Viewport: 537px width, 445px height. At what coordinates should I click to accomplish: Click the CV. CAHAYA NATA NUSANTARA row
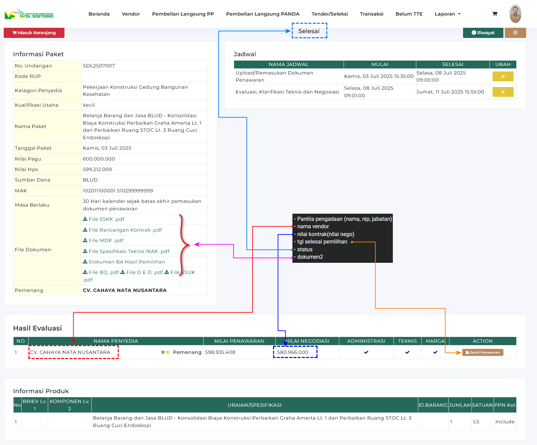70,352
